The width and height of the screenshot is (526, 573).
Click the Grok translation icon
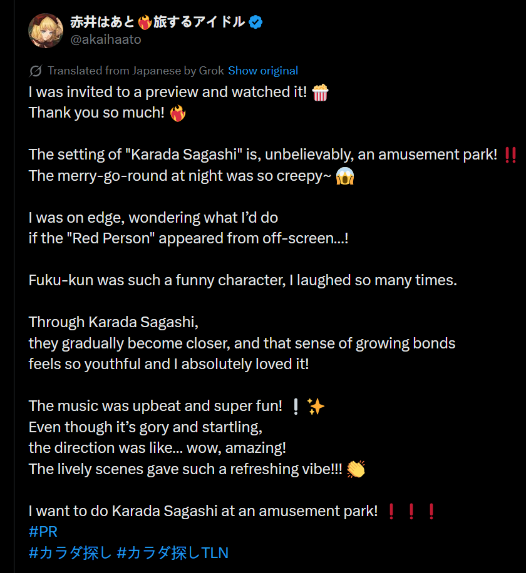[x=36, y=71]
